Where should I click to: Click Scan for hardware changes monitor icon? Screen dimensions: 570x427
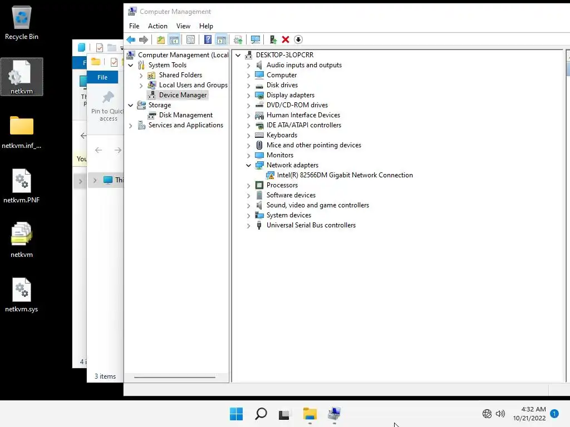[255, 39]
